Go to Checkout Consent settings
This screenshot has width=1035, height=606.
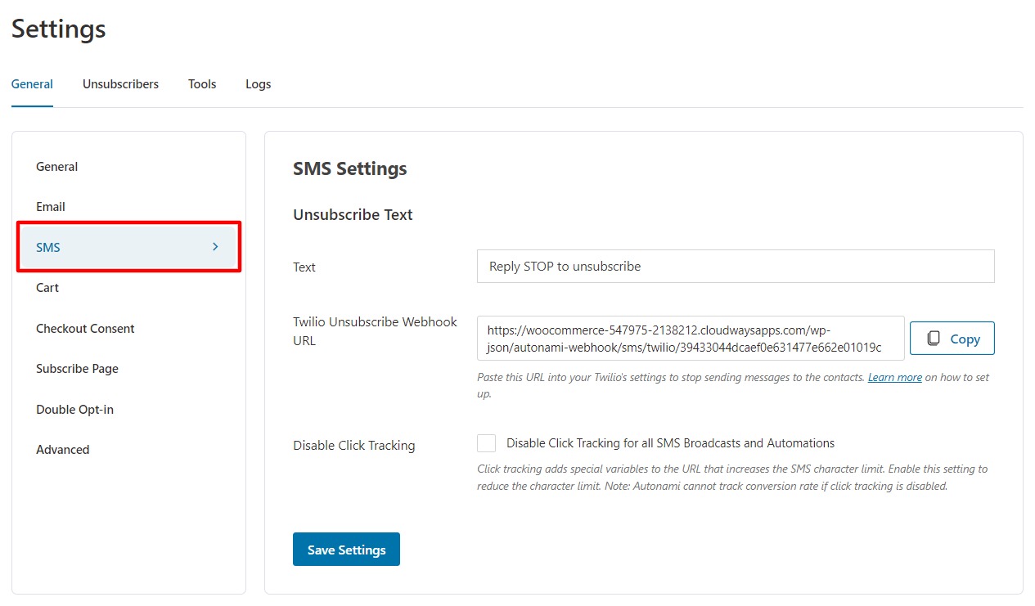coord(85,329)
